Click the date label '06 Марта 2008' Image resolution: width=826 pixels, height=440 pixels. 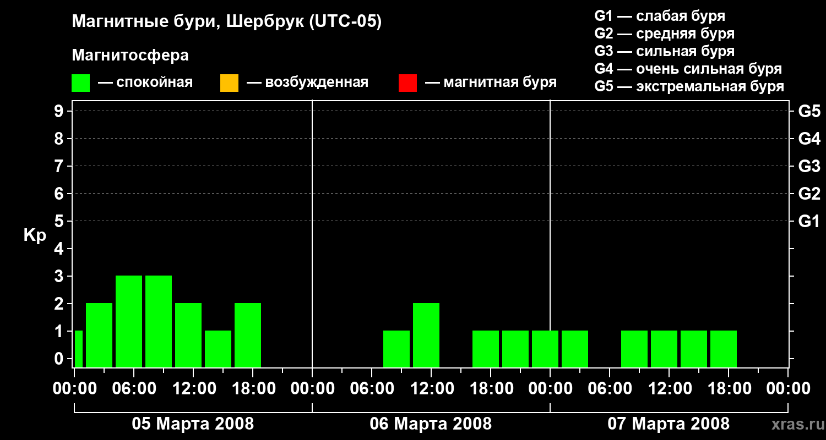click(x=431, y=424)
